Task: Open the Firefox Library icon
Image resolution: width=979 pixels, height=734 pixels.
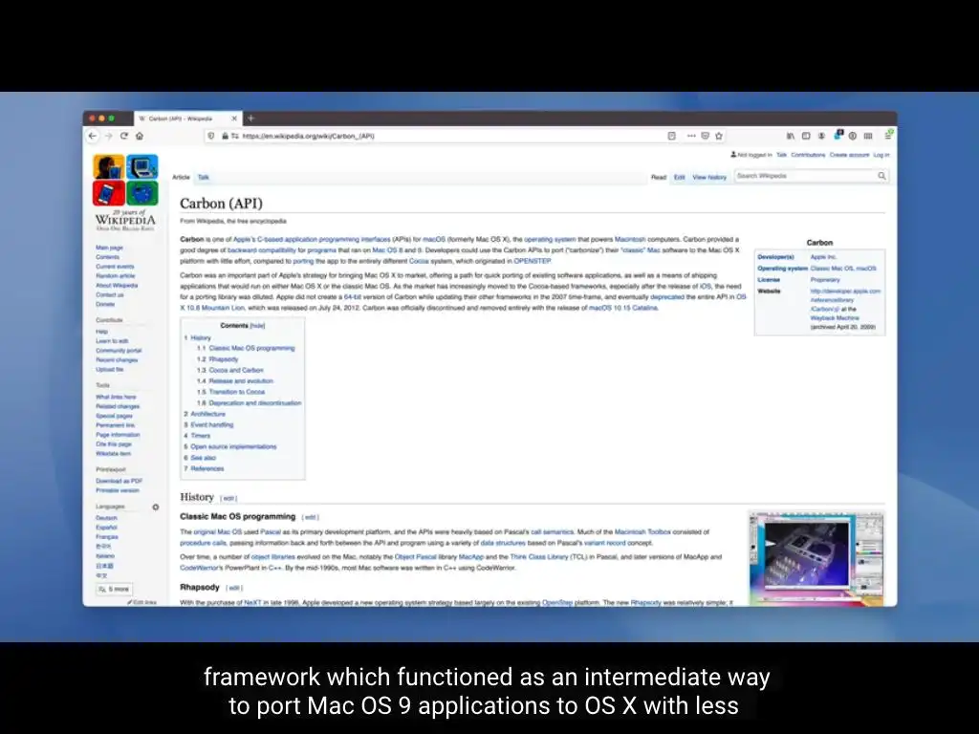Action: tap(791, 136)
